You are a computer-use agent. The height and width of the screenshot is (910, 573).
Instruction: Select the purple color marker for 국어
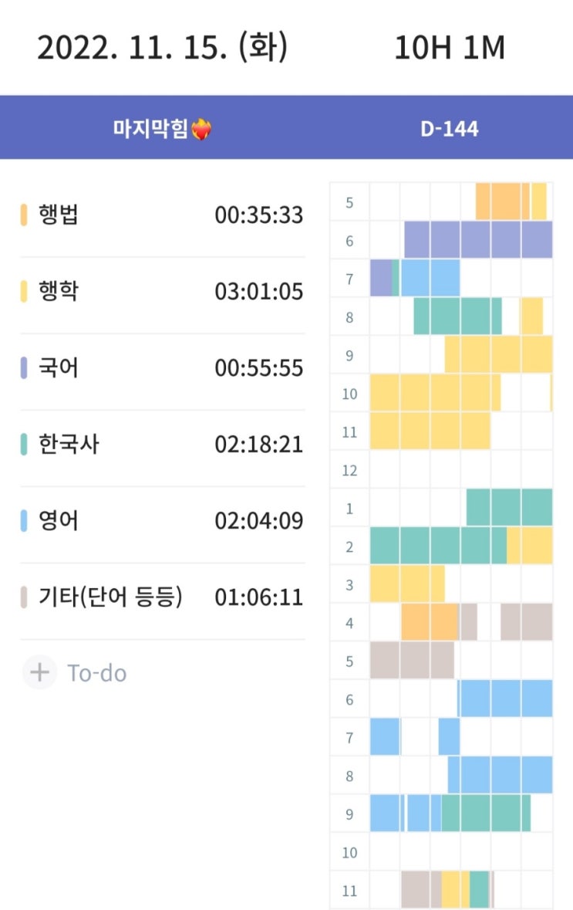pyautogui.click(x=24, y=368)
